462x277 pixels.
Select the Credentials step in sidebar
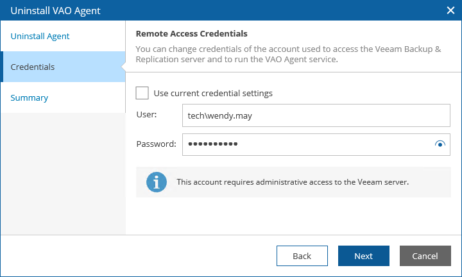(33, 67)
